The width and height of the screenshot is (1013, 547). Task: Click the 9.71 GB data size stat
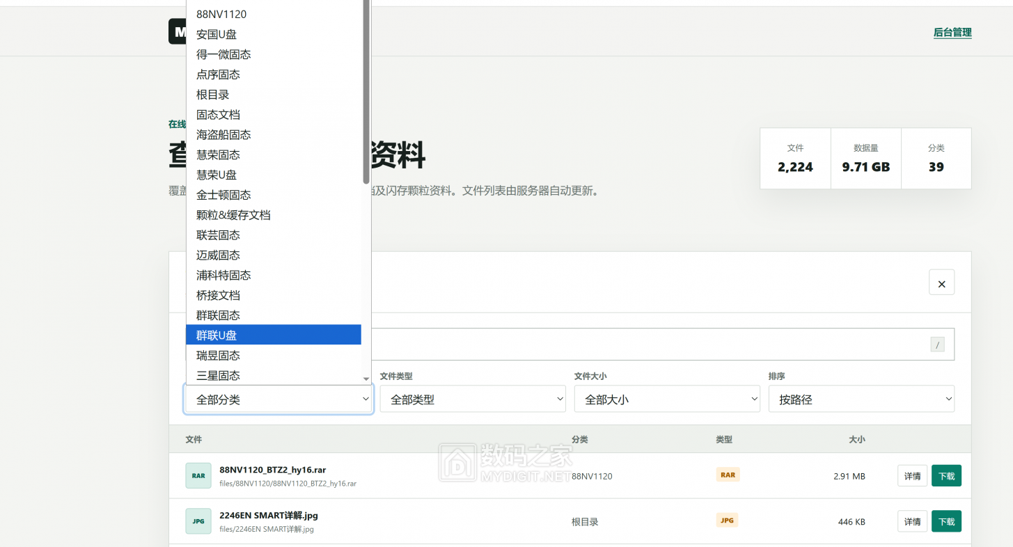pos(866,167)
